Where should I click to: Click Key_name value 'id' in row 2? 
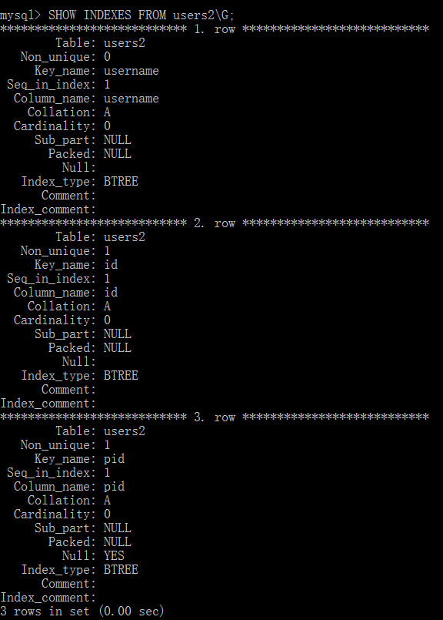tap(111, 264)
